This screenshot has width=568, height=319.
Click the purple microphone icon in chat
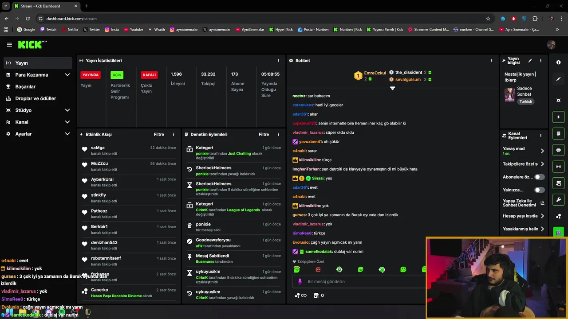(x=300, y=281)
